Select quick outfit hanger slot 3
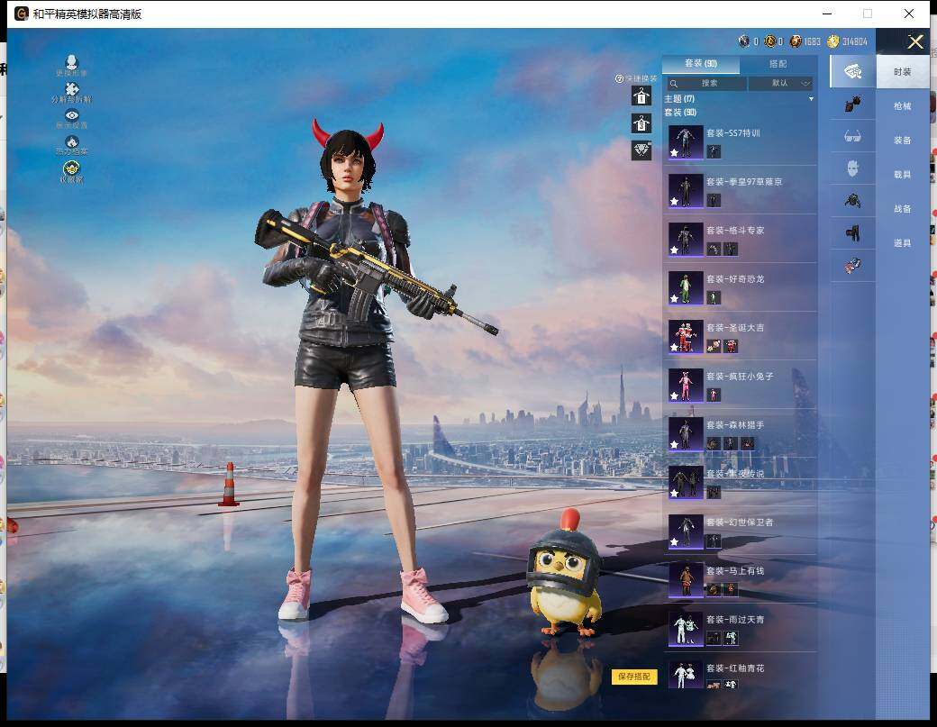 (641, 123)
